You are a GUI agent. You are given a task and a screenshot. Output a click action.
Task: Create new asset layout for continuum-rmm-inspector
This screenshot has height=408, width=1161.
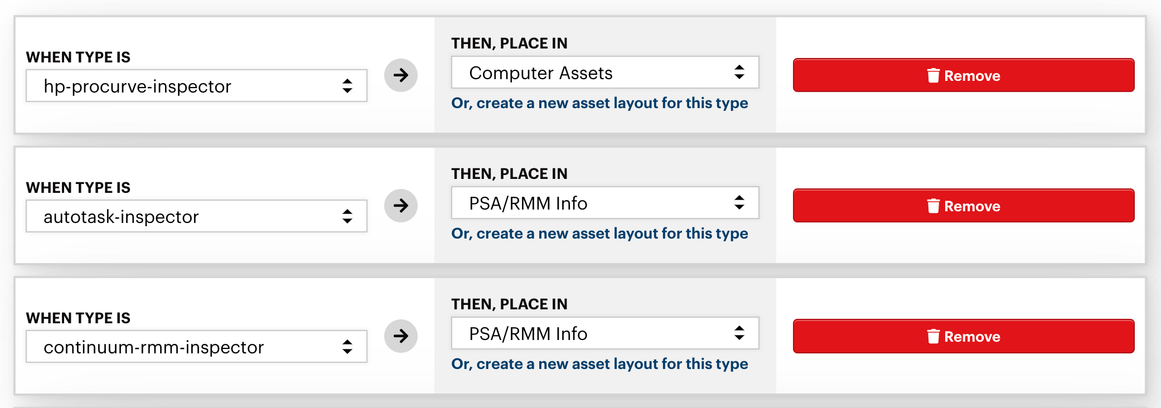point(599,364)
